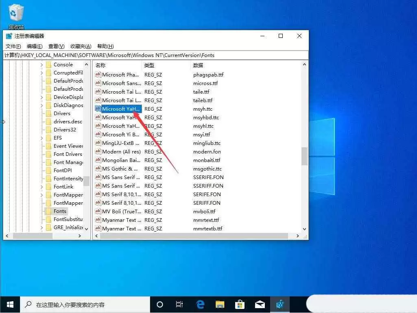Open the 收藏夹(A) menu
This screenshot has height=313, width=417.
(x=80, y=46)
